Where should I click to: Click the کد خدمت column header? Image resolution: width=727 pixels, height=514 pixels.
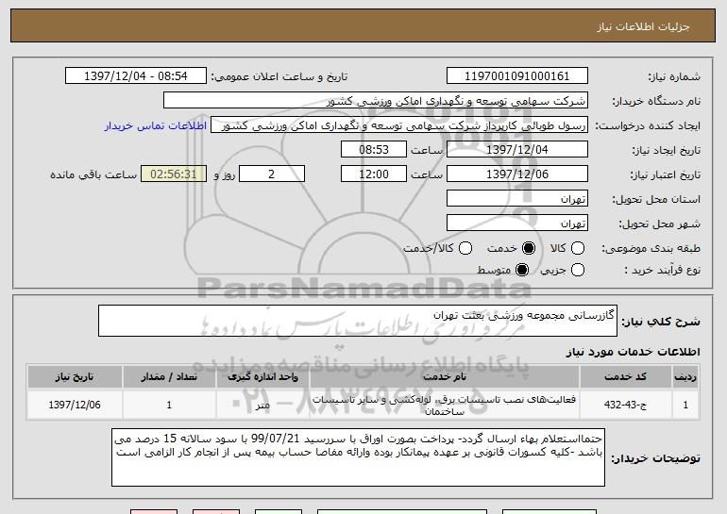click(625, 377)
